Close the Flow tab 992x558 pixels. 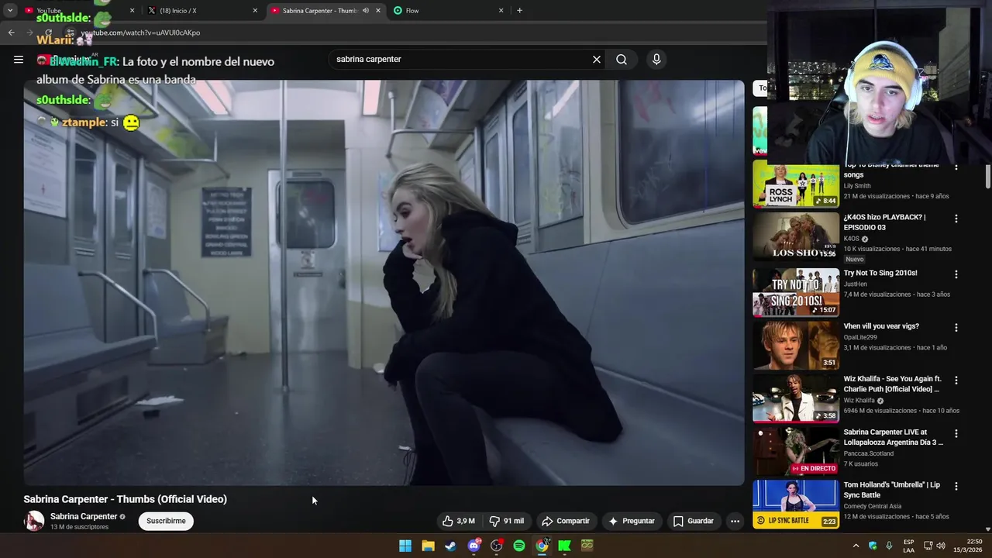[x=501, y=11]
